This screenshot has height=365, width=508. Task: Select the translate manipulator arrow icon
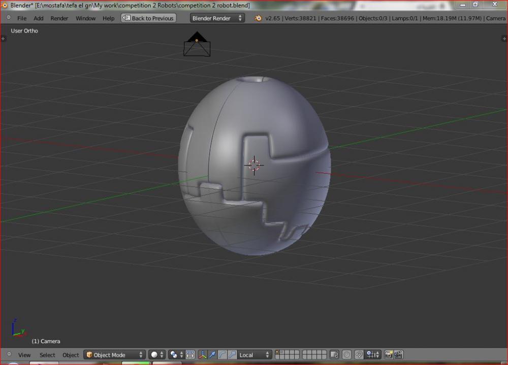pos(212,355)
